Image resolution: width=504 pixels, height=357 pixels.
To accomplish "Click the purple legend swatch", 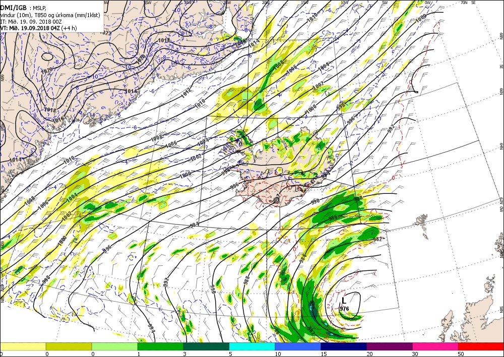I will point(389,346).
